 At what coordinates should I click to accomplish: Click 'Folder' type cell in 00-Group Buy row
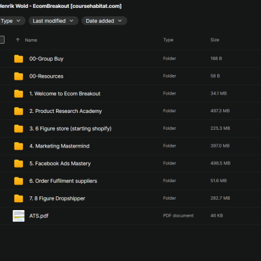click(170, 59)
